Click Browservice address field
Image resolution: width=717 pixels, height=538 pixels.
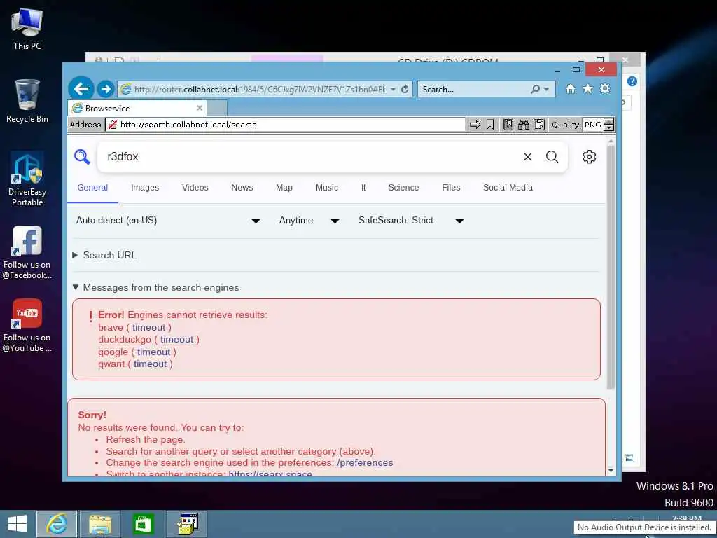pos(286,125)
